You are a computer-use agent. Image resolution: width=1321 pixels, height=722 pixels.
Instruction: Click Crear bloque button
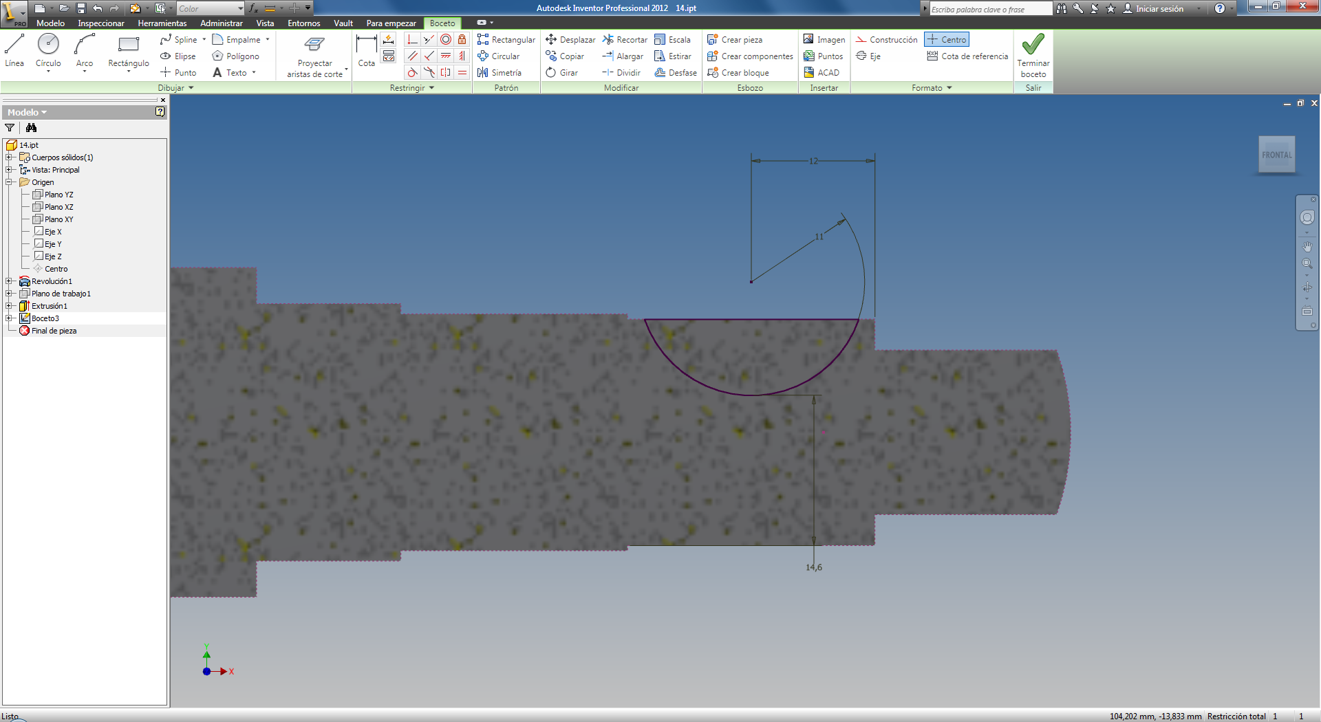tap(738, 73)
